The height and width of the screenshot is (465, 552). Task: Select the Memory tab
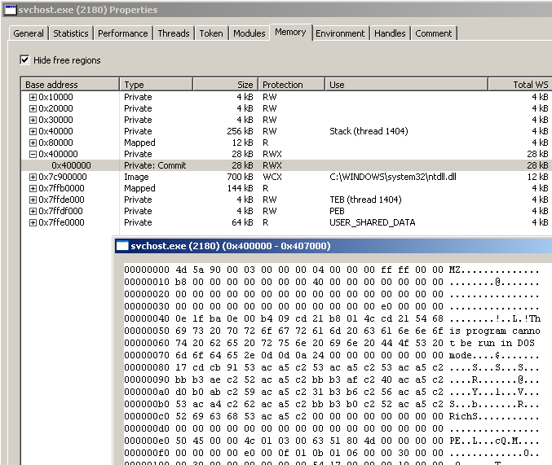point(290,32)
